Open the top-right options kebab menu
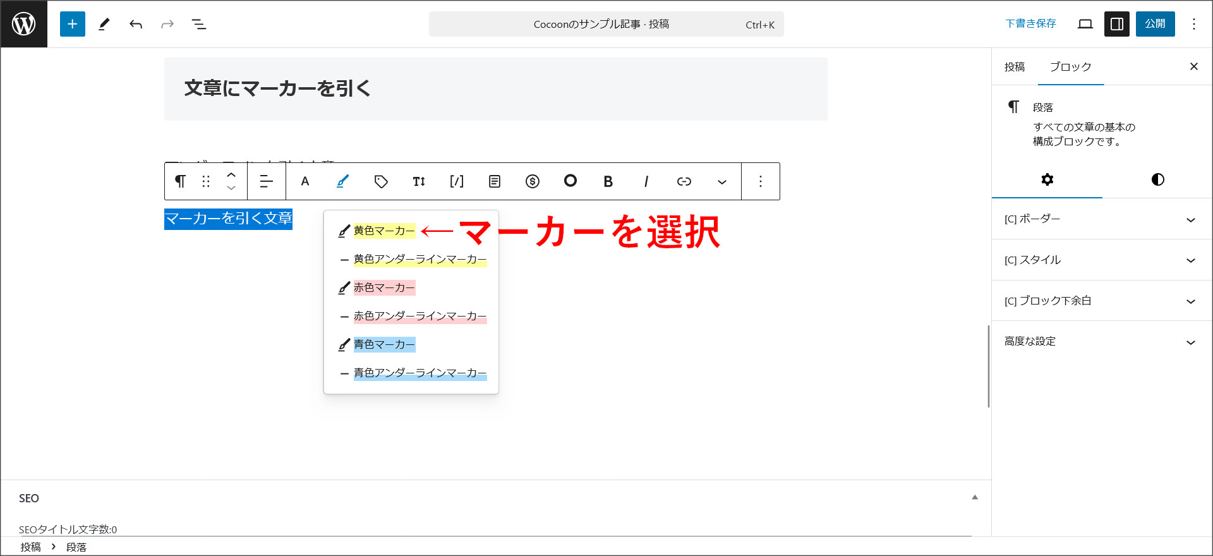 tap(1194, 24)
